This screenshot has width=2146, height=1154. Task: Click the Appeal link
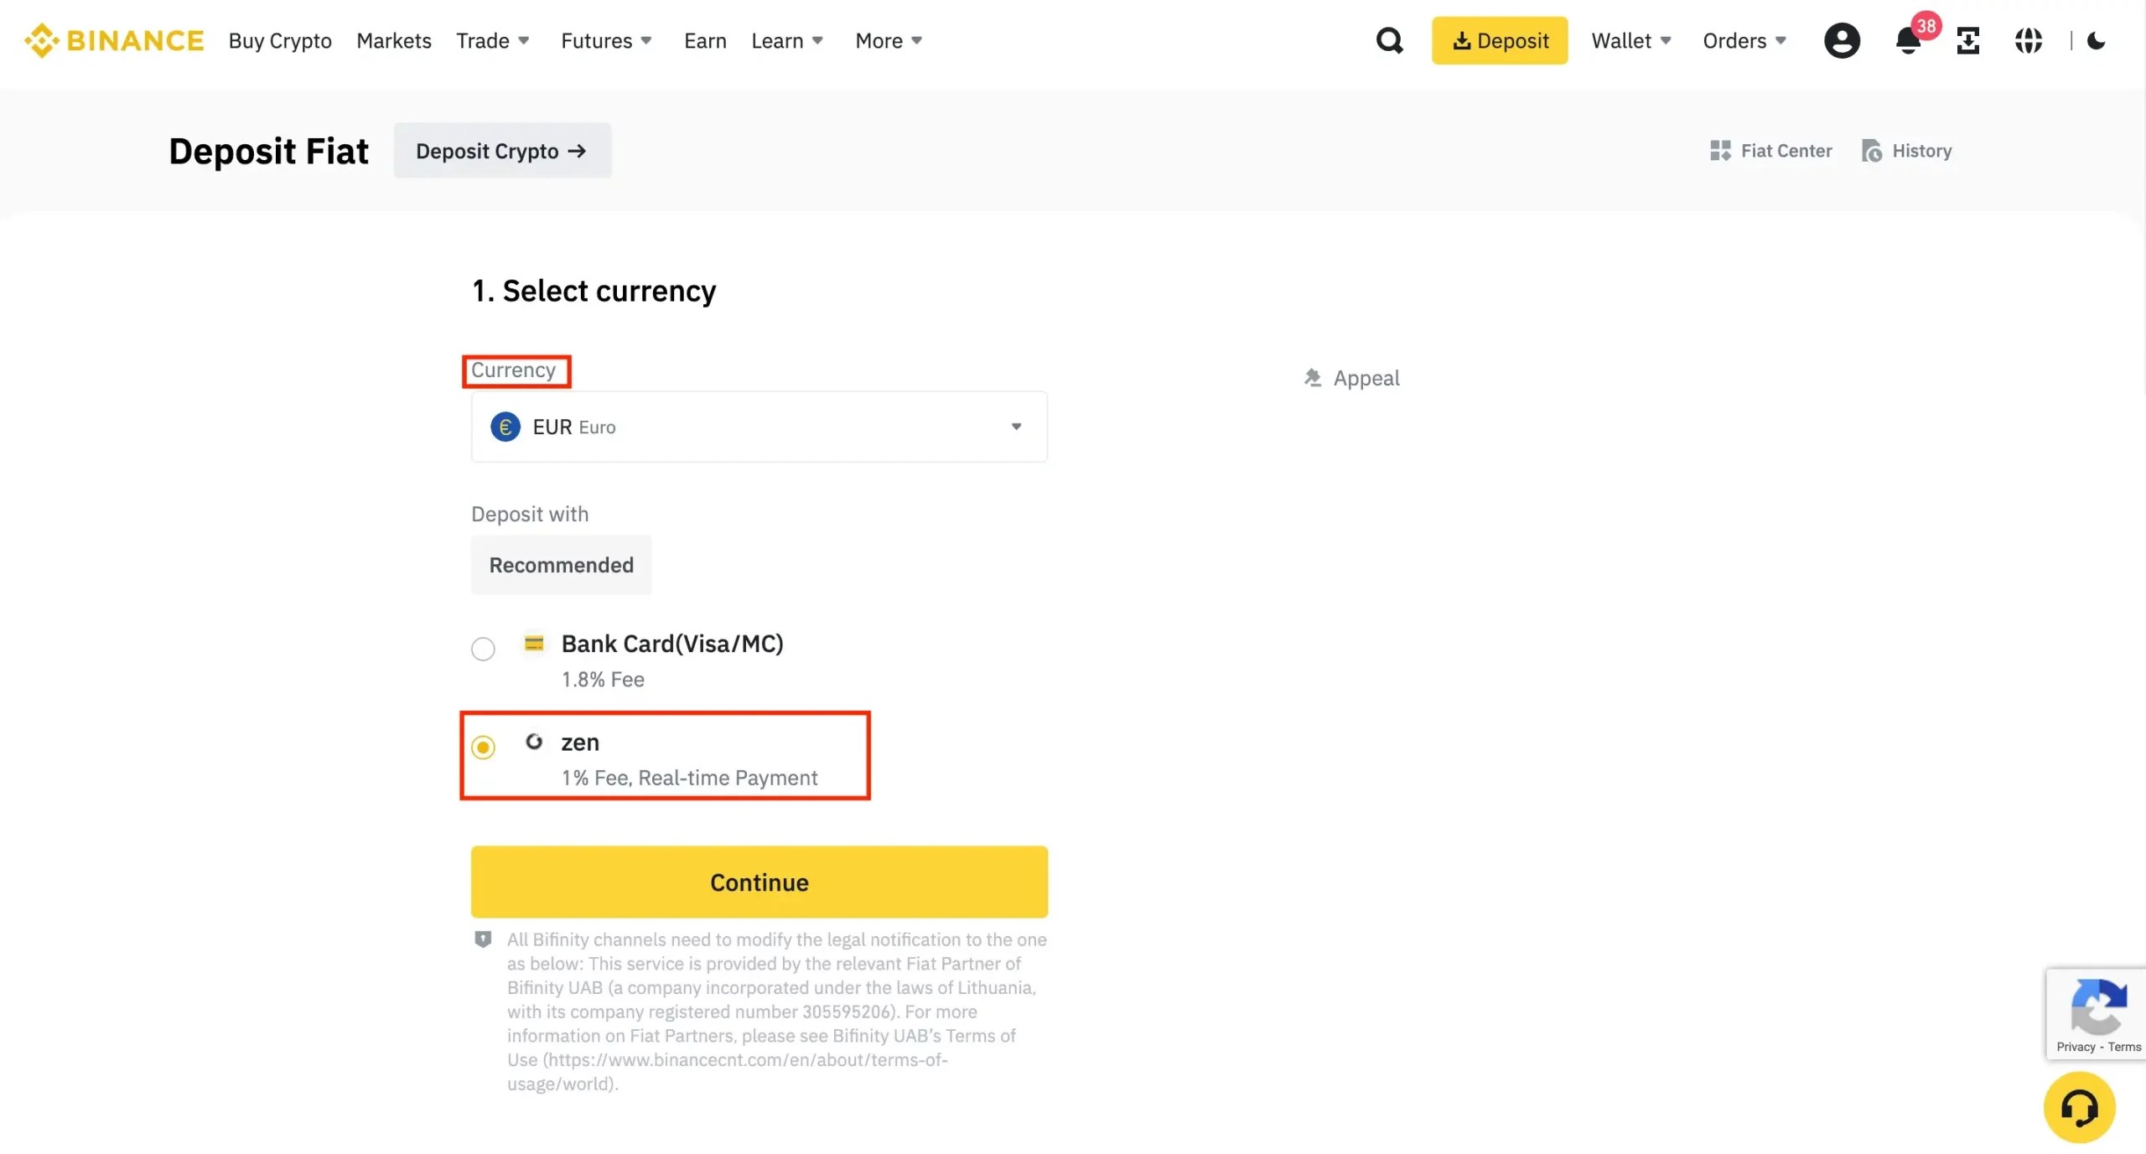(1350, 378)
